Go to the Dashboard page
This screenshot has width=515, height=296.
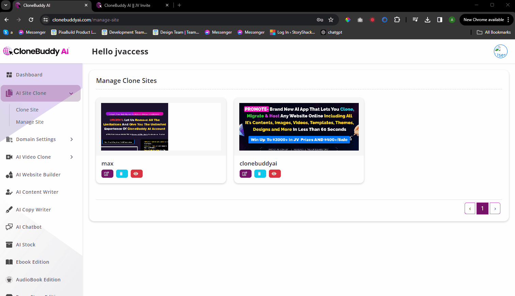29,74
